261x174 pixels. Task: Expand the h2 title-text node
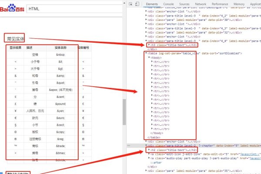(x=149, y=150)
